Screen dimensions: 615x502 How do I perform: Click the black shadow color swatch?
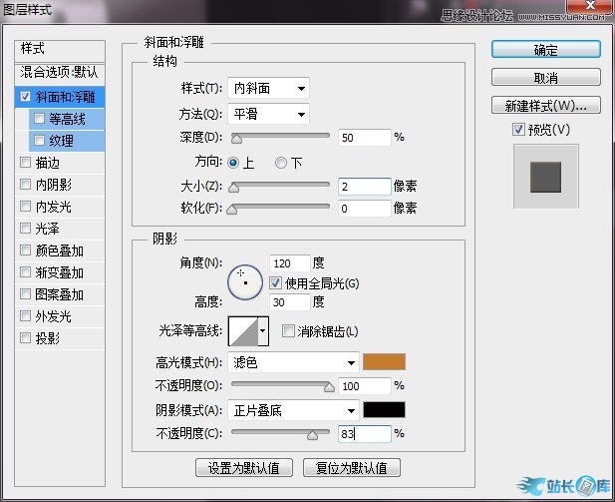point(385,410)
